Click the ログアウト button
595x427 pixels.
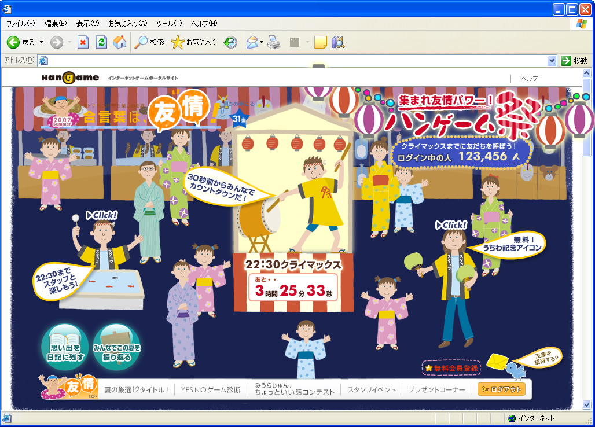coord(501,389)
